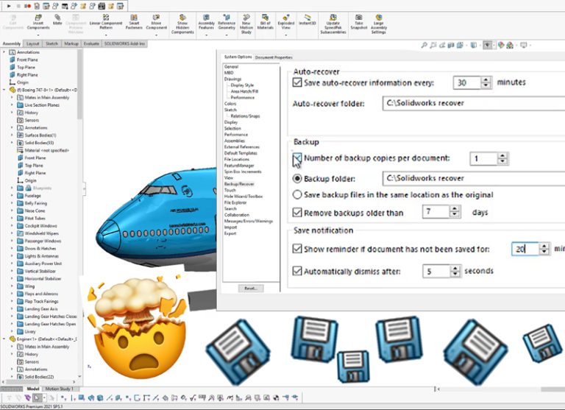Toggle Number of backup copies checkbox
This screenshot has height=410, width=565.
[297, 158]
